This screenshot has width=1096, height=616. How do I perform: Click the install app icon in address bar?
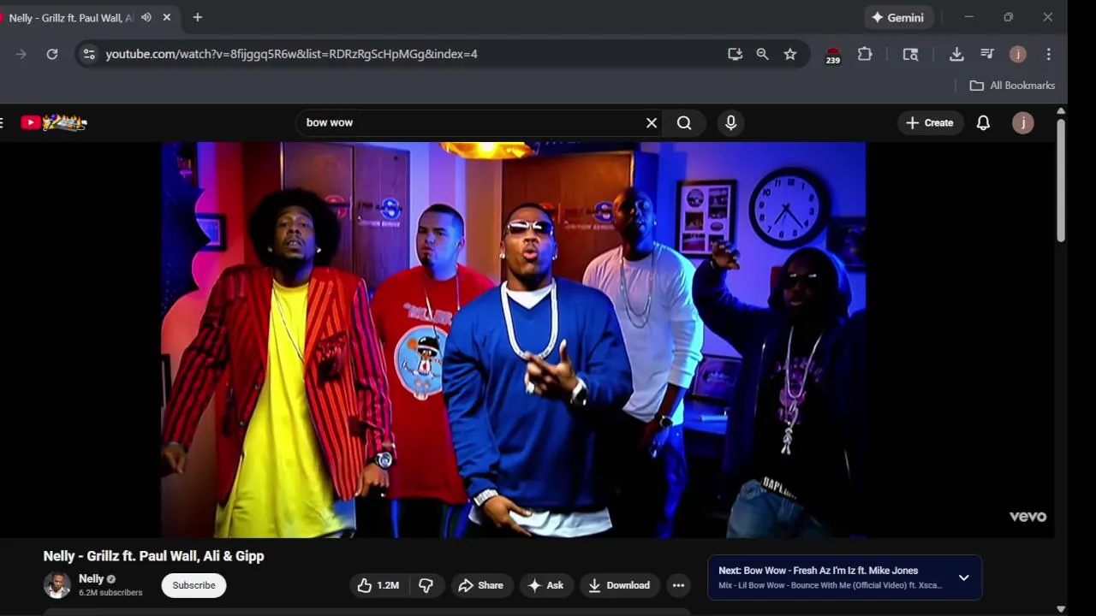[x=735, y=54]
